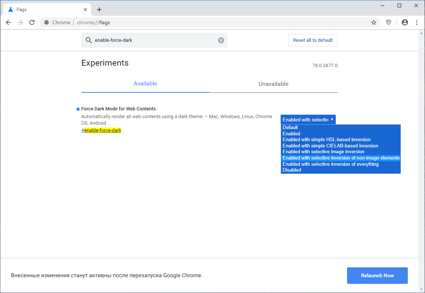Open the enable-force-dark flag link
The height and width of the screenshot is (293, 425).
tap(101, 130)
